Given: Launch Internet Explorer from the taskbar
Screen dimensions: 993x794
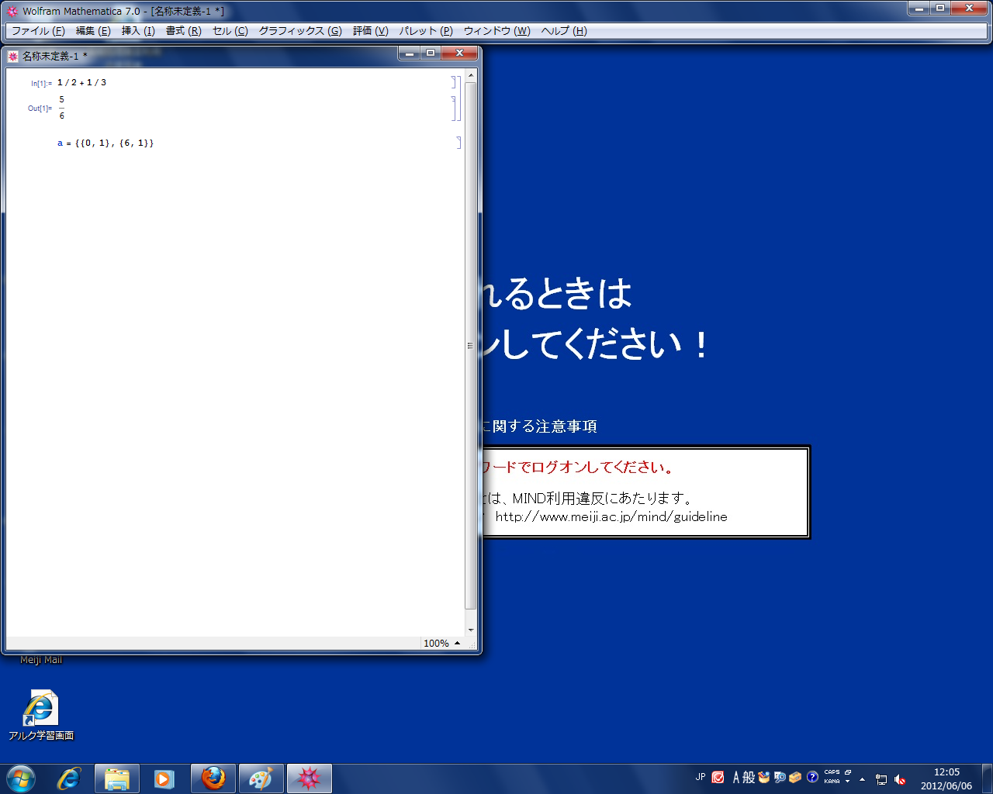Looking at the screenshot, I should coord(69,778).
